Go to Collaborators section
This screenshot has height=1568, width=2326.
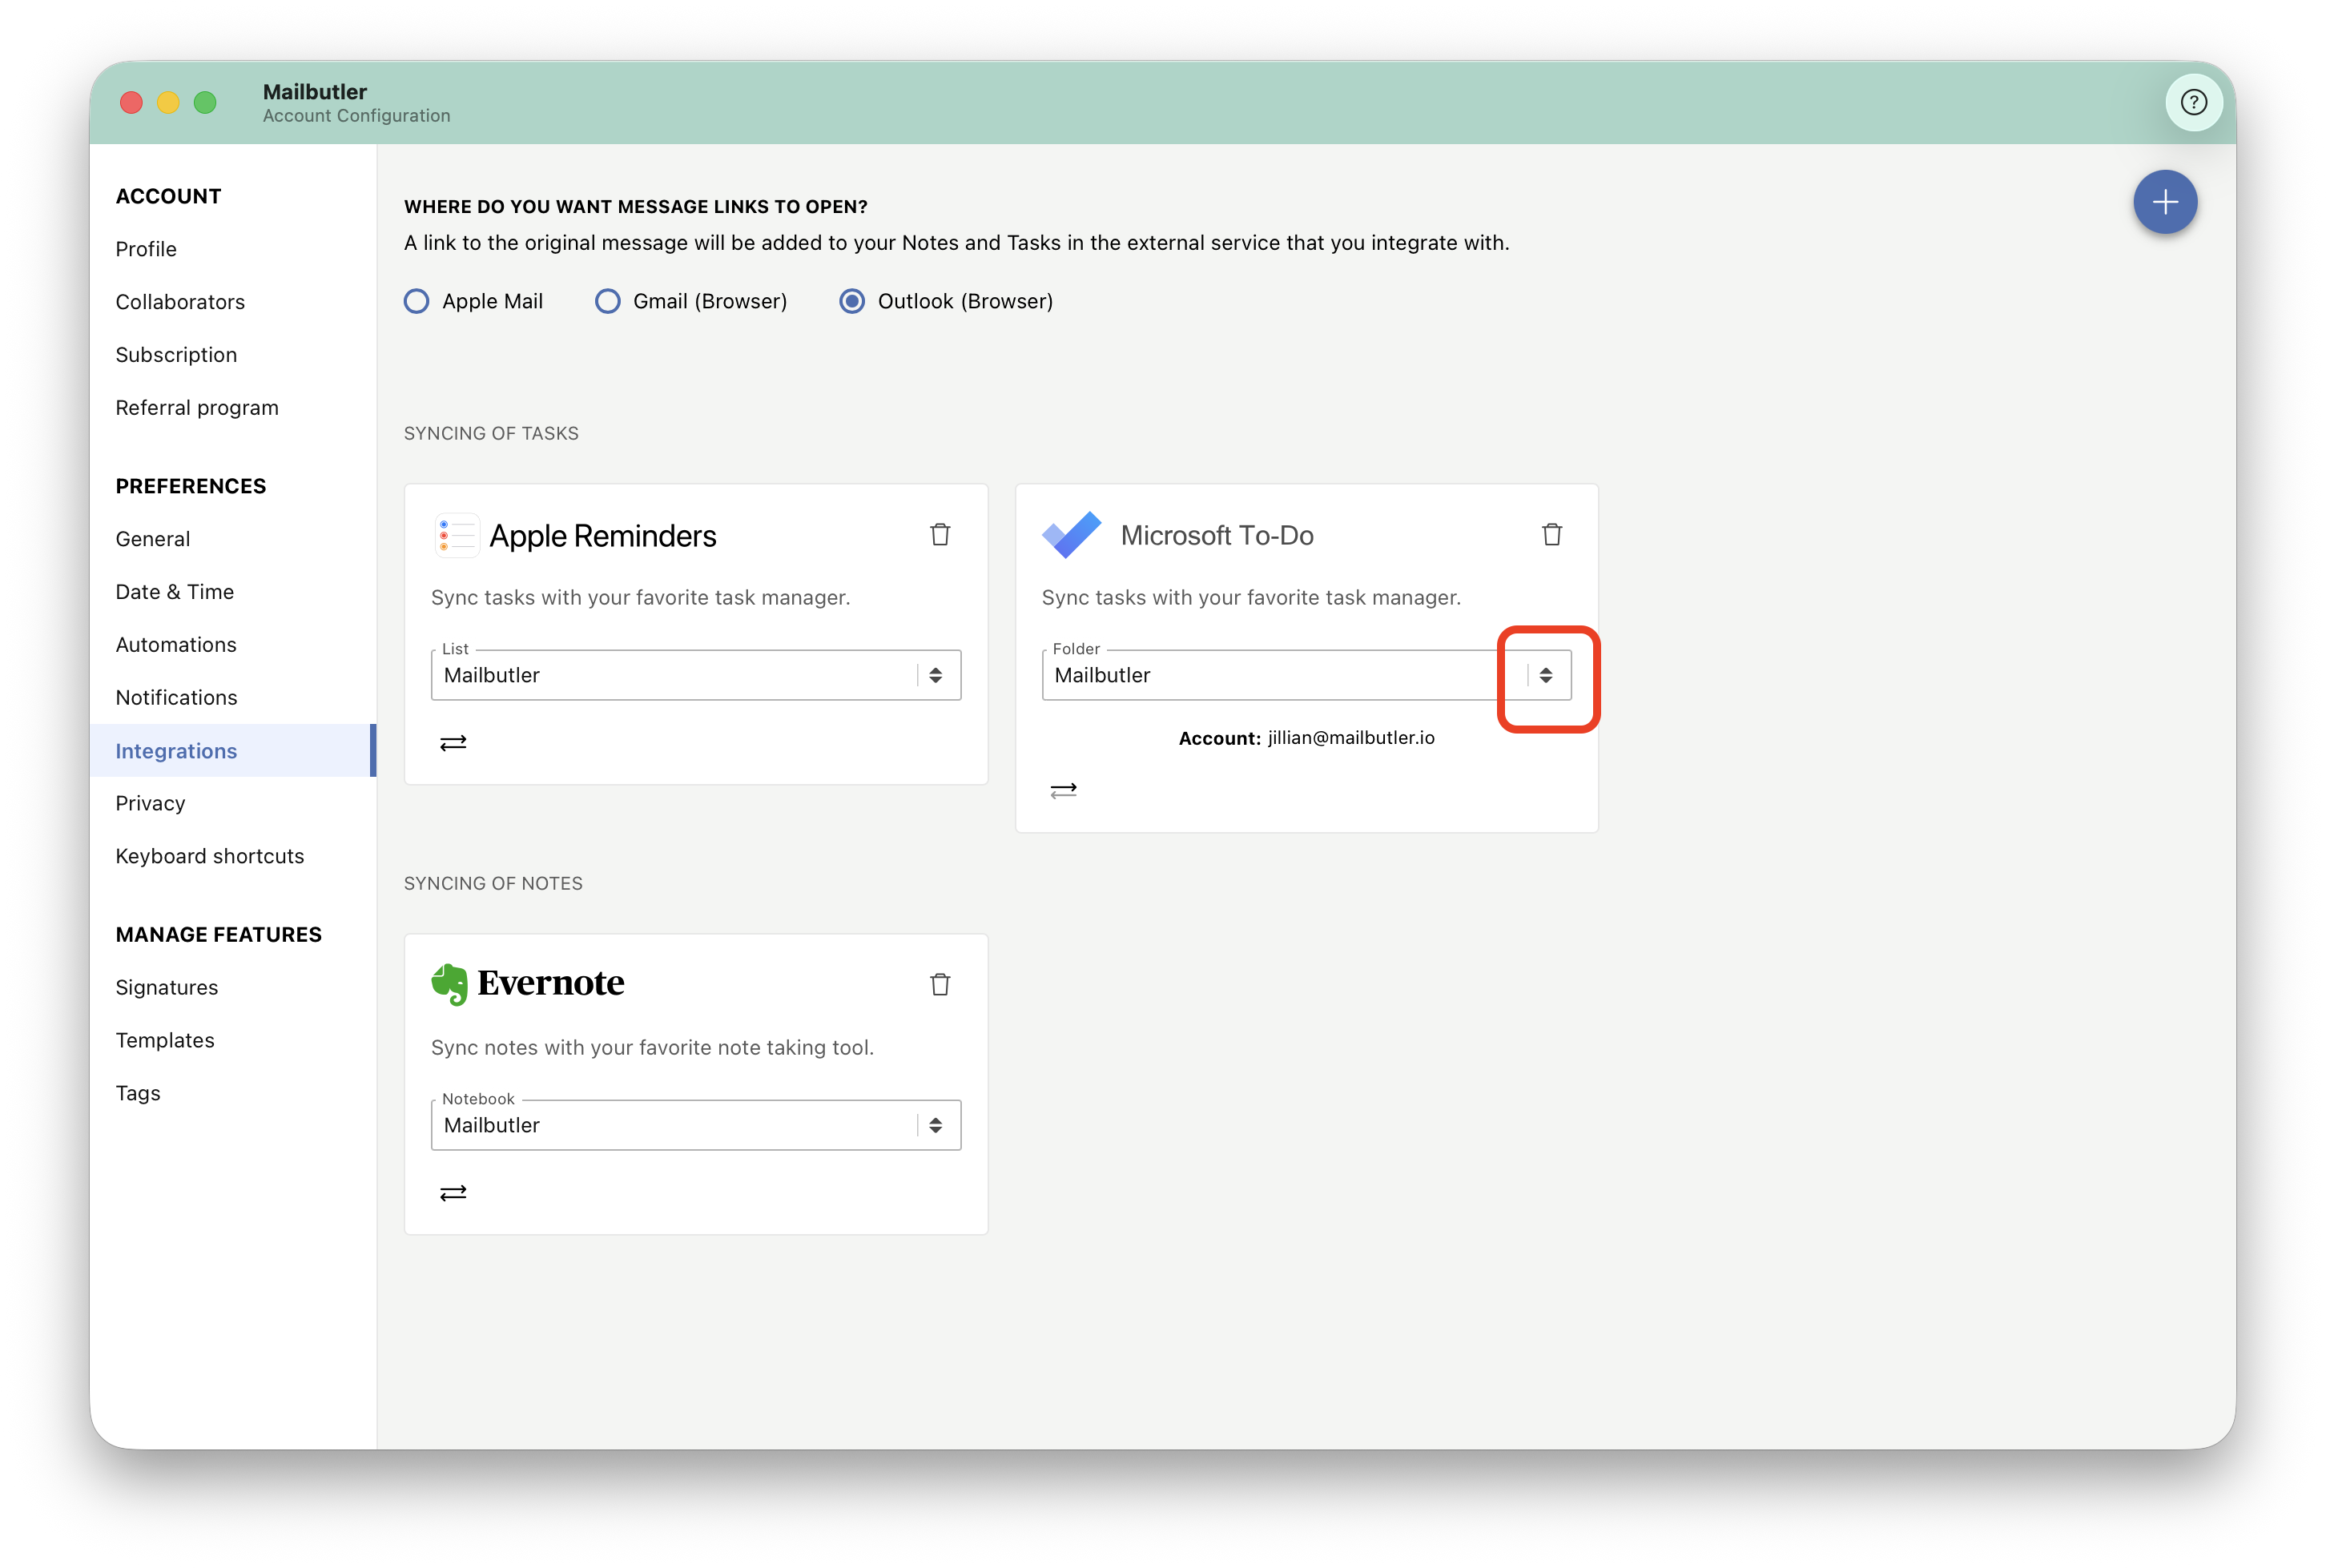click(x=180, y=302)
